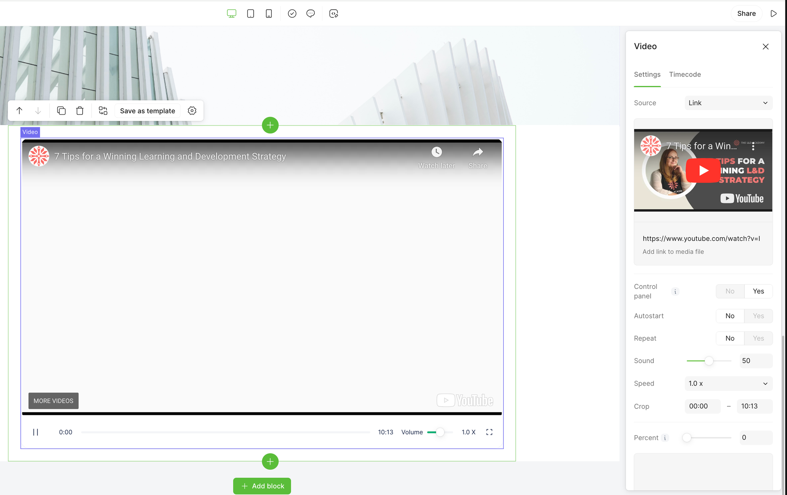Image resolution: width=787 pixels, height=495 pixels.
Task: Pause the video with pause control
Action: point(35,432)
